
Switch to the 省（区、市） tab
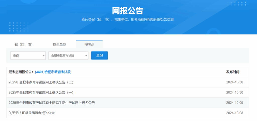24,44
